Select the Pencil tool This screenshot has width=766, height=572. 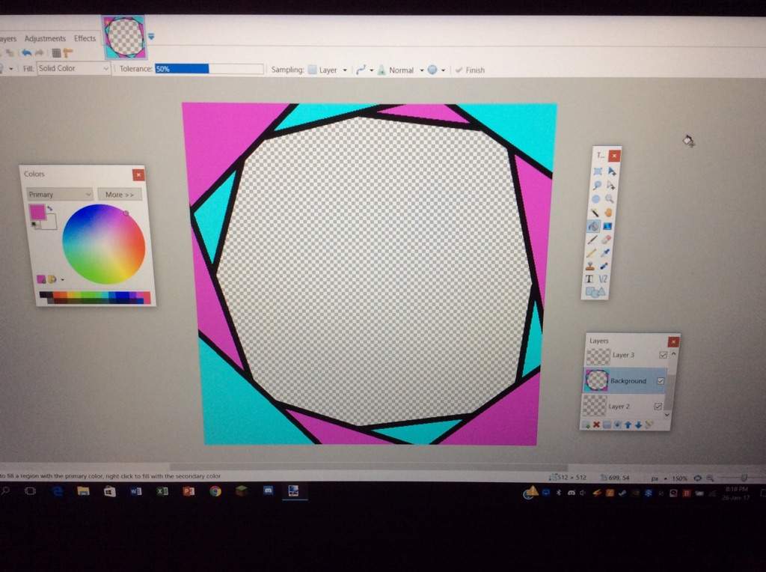tap(591, 253)
